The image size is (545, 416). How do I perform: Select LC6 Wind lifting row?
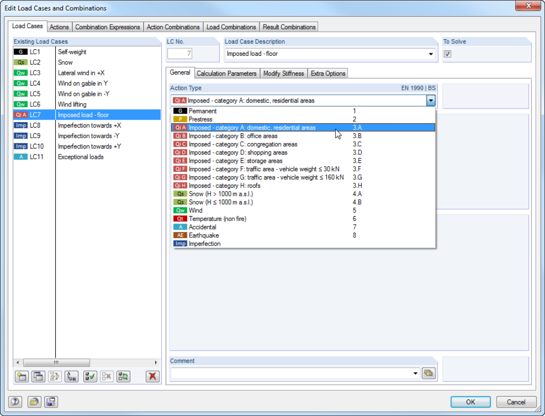pyautogui.click(x=87, y=105)
